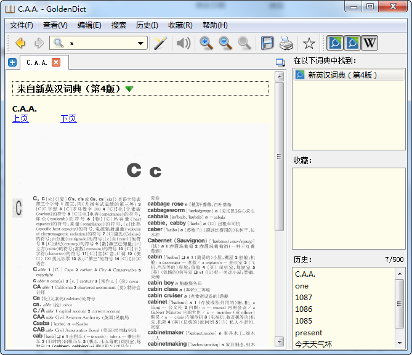Print the current article
Screen dimensions: 412x355
[286, 43]
